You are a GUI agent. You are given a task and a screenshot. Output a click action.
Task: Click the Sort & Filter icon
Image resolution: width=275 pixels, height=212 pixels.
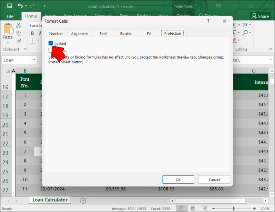tap(245, 25)
